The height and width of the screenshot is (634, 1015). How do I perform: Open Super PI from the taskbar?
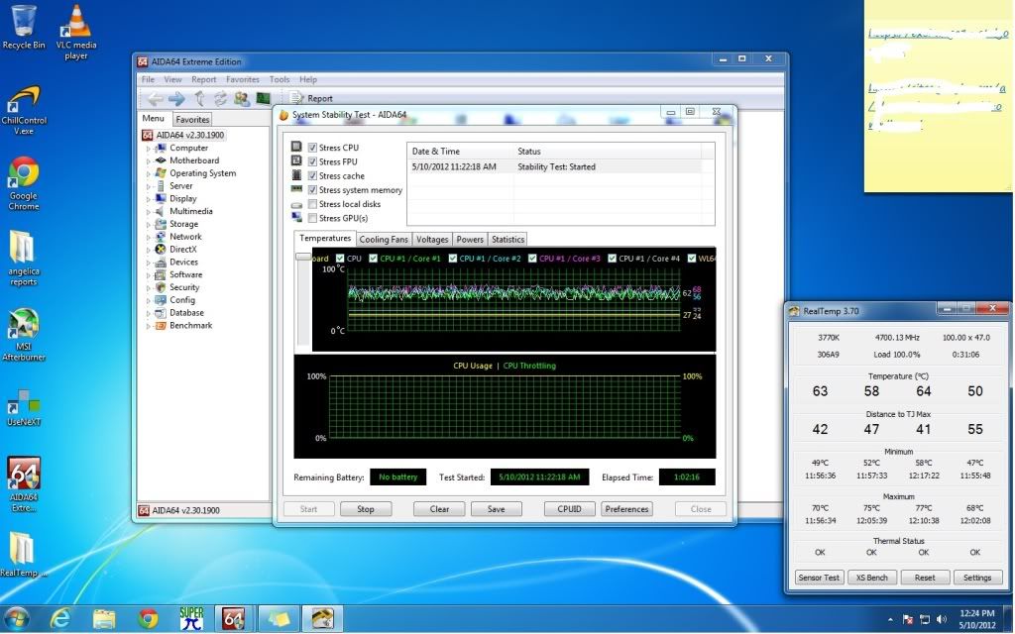[x=191, y=619]
